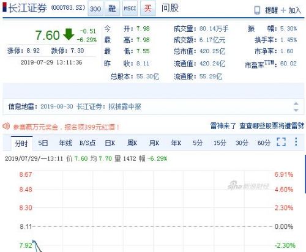
Task: Select the 年线 tab
Action: tap(65, 143)
